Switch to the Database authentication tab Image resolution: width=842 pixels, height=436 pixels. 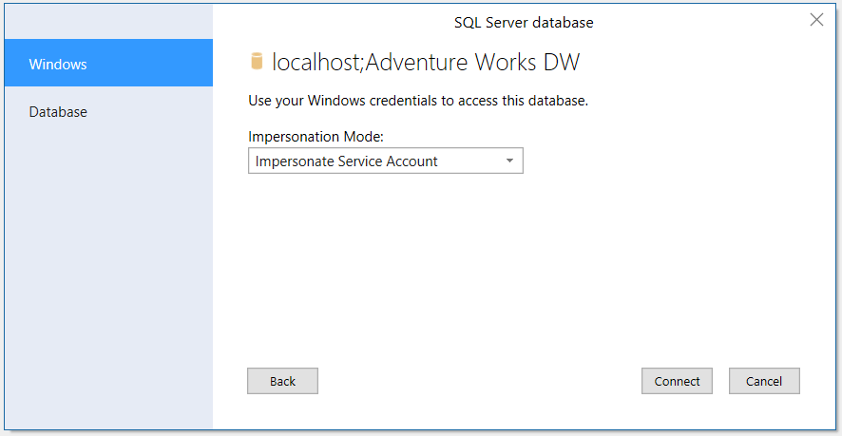(108, 112)
